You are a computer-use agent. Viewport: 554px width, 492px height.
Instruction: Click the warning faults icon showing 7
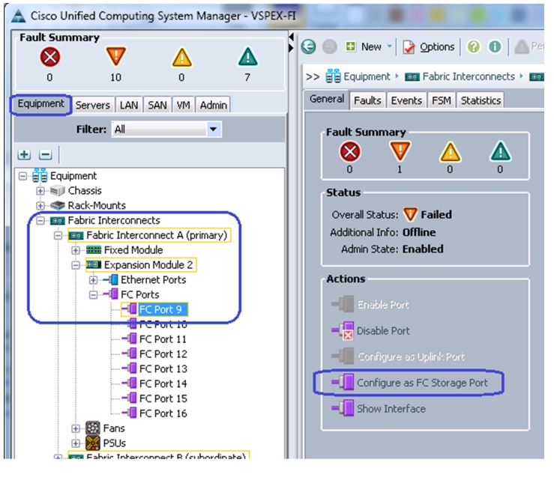click(247, 57)
